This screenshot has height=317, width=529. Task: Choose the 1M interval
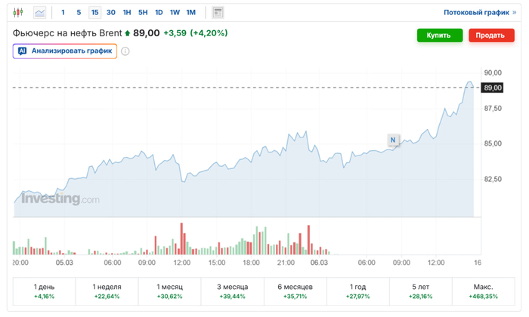pos(191,13)
